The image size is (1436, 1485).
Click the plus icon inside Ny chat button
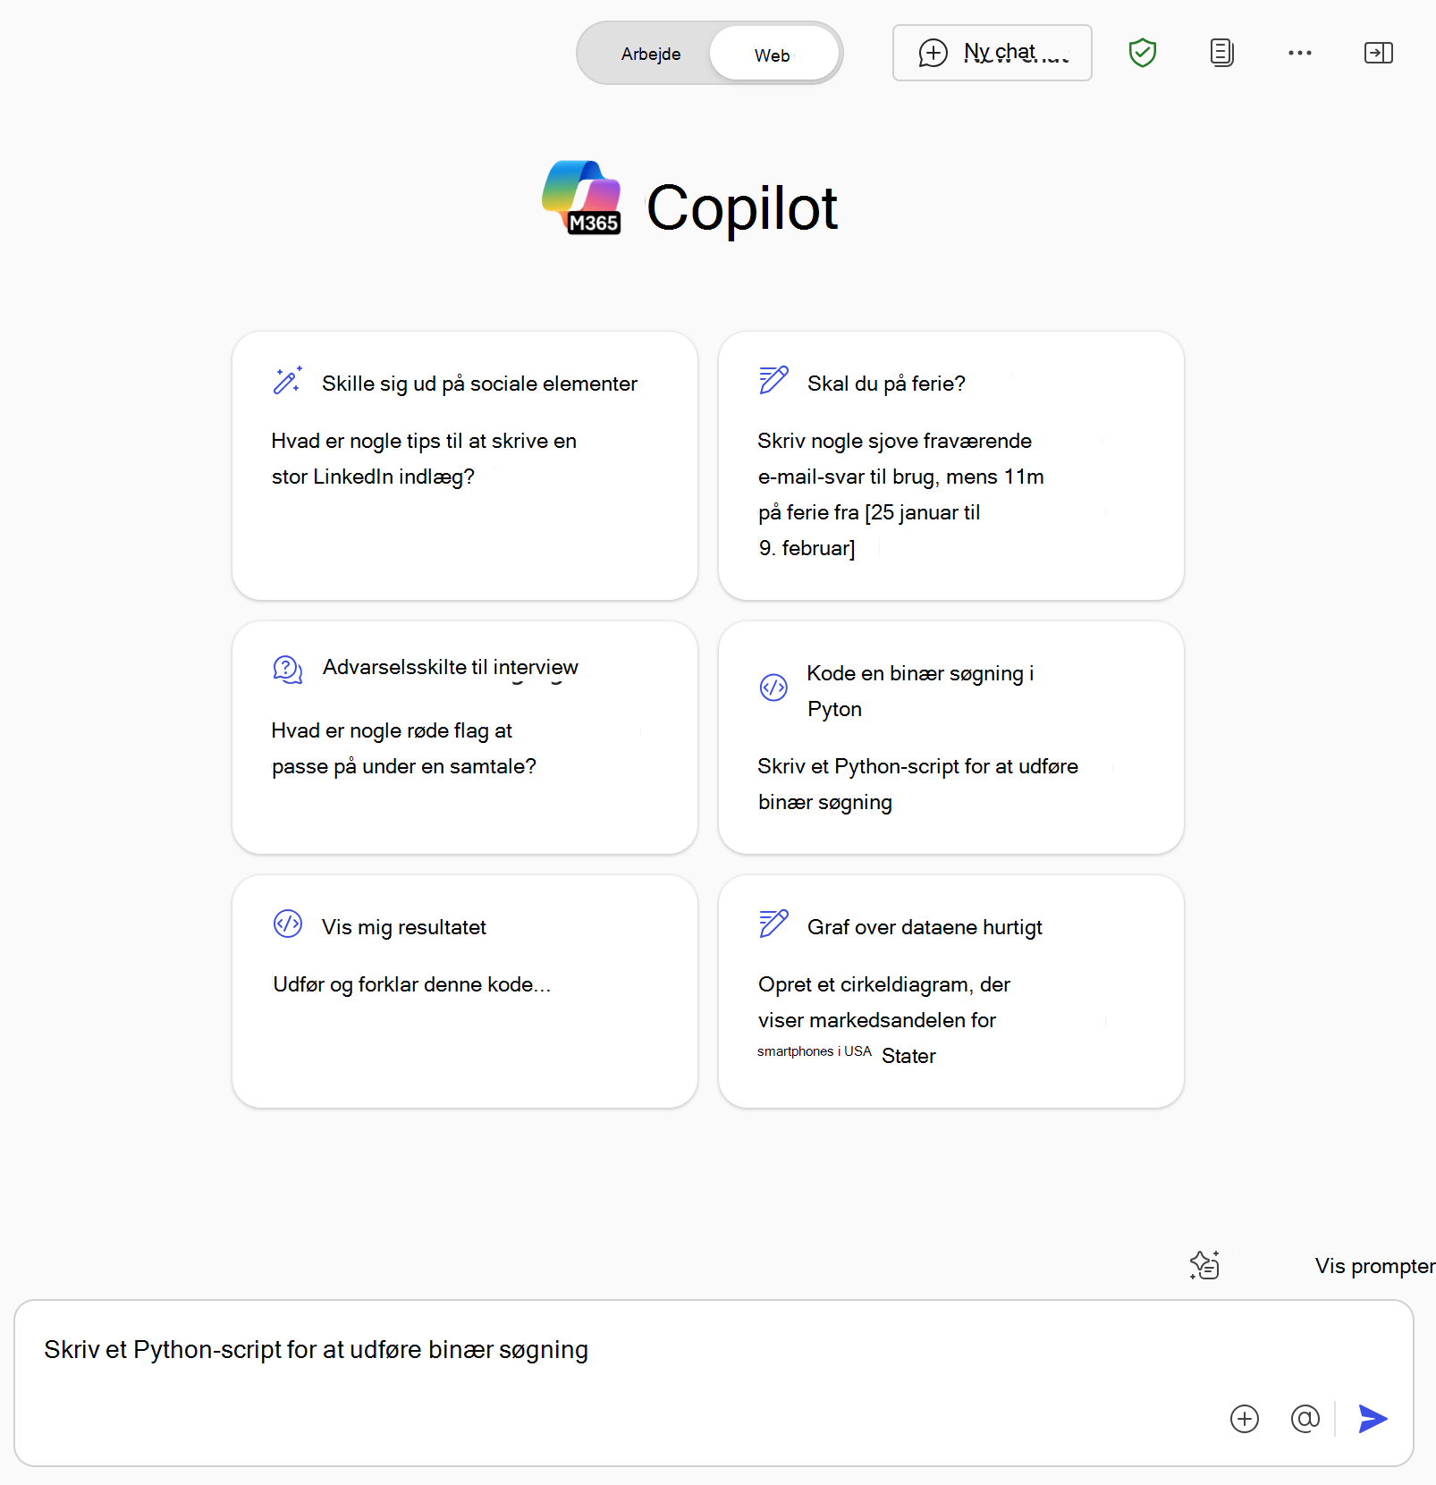point(933,53)
